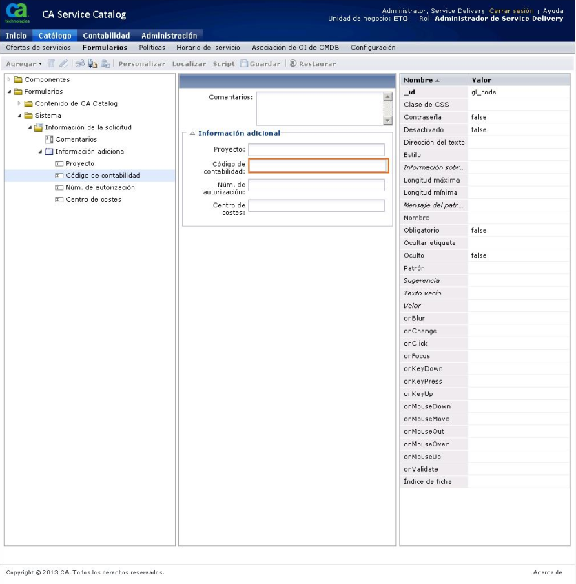Click the Índice de ficha property row
Screen dimensions: 576x584
485,481
